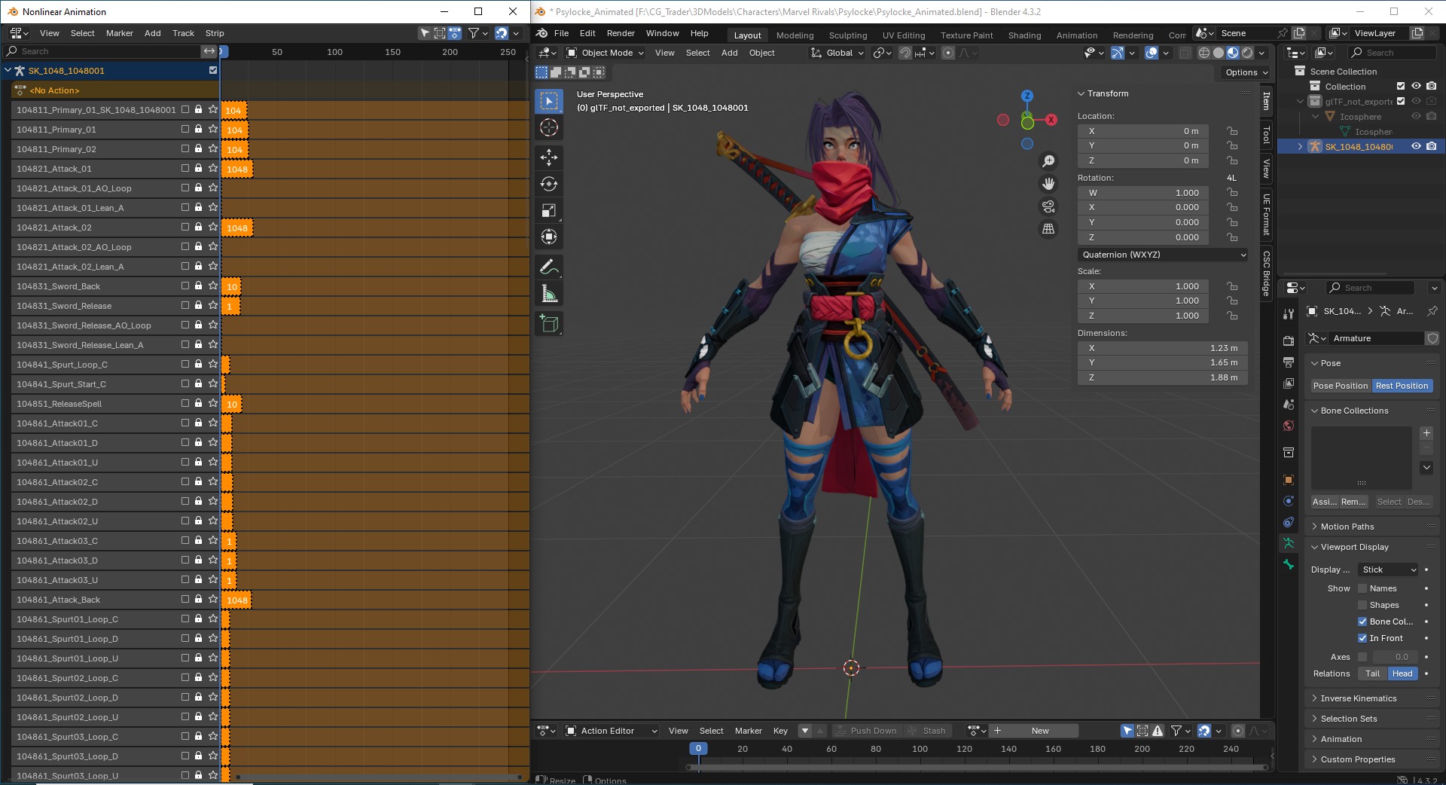Click the Pose Position button
This screenshot has width=1446, height=785.
pos(1340,386)
